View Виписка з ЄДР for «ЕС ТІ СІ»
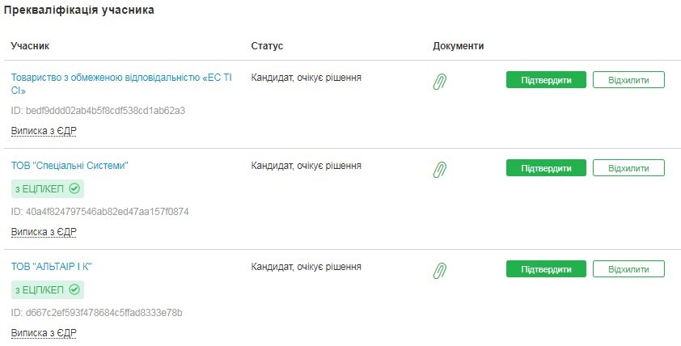Image resolution: width=681 pixels, height=346 pixels. [x=44, y=130]
